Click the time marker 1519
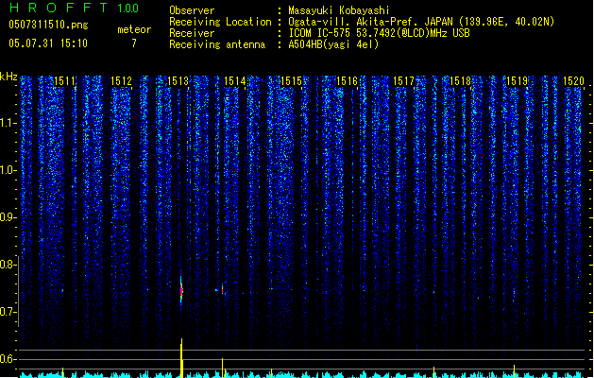Image resolution: width=594 pixels, height=378 pixels. click(x=518, y=80)
